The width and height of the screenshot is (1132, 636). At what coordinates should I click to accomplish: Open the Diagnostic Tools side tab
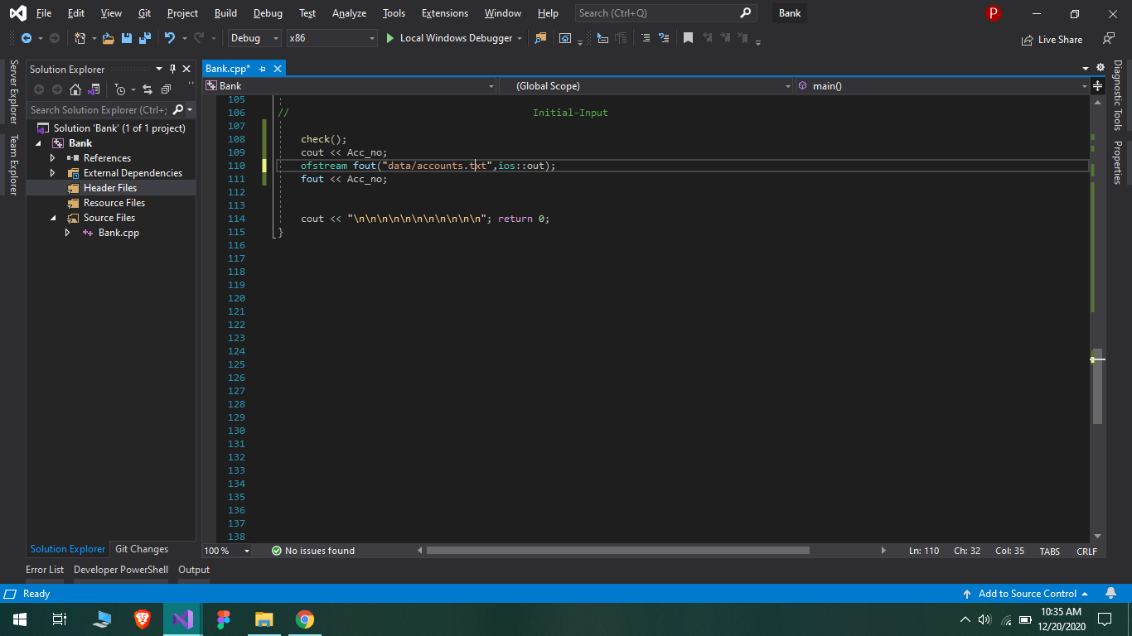(x=1117, y=95)
